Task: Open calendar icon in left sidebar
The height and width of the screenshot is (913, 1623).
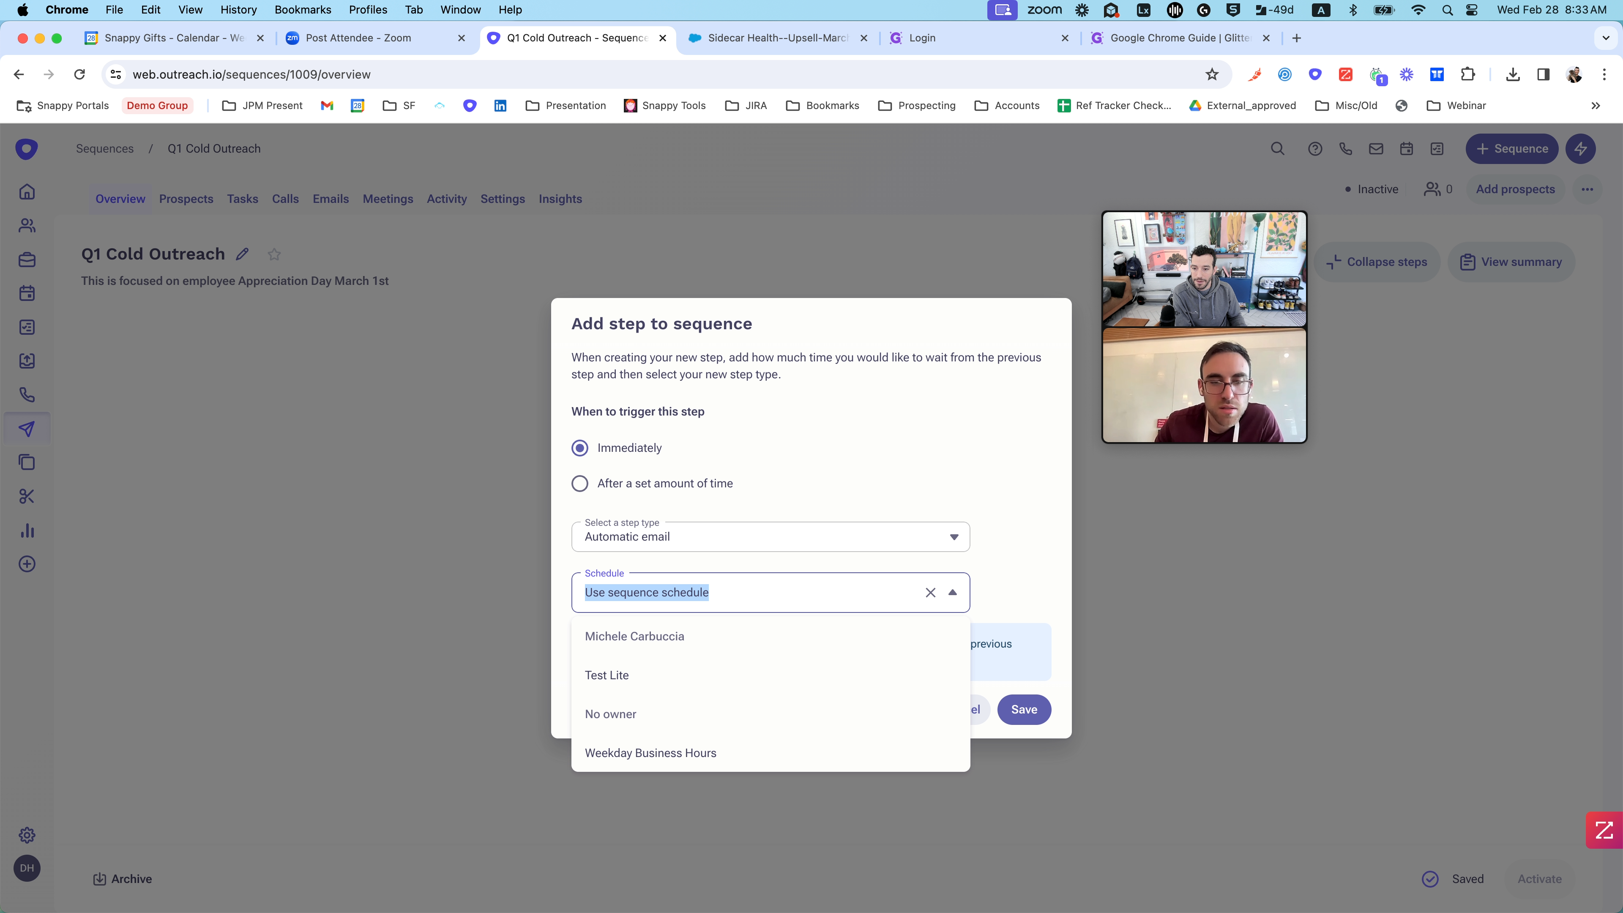Action: pos(27,293)
